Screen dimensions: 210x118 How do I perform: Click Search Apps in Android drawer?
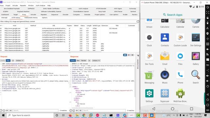173,15
